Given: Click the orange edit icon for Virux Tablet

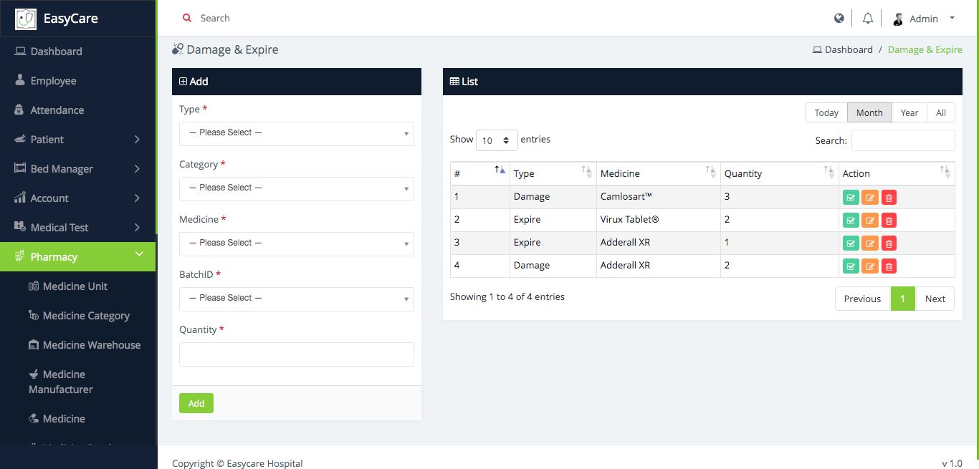Looking at the screenshot, I should point(869,221).
